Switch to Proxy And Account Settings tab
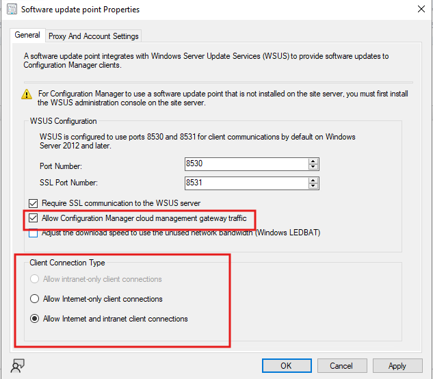 coord(93,36)
